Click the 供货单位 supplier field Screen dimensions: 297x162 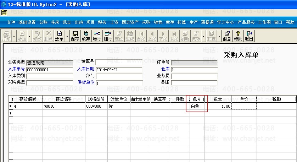tap(119, 83)
